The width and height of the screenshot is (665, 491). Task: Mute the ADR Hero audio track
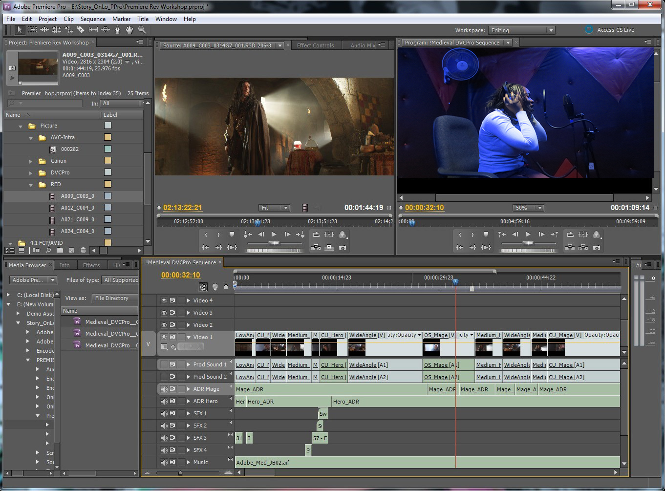(164, 402)
